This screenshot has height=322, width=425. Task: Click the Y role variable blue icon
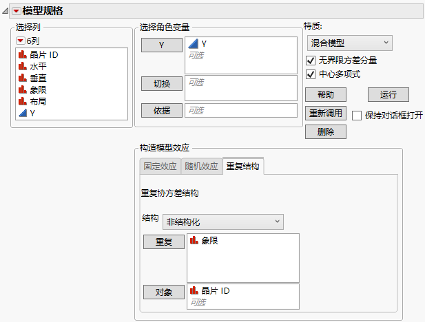tap(194, 44)
